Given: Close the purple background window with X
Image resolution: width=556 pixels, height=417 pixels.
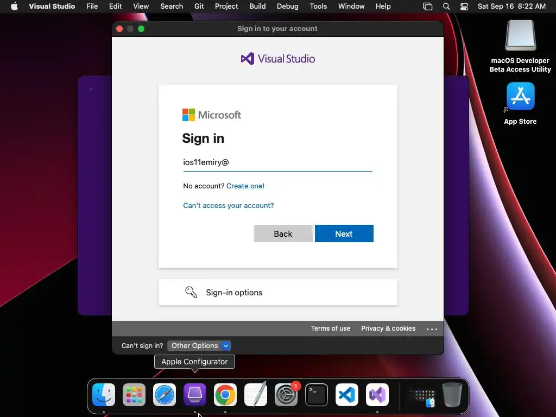Looking at the screenshot, I should (91, 90).
